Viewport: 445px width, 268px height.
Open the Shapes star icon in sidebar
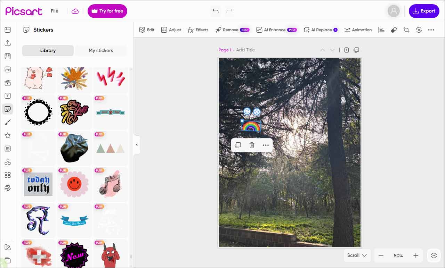pos(8,135)
